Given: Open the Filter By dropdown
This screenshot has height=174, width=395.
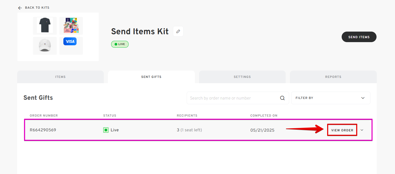Looking at the screenshot, I should [x=331, y=98].
